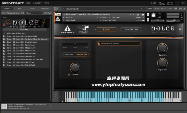The image size is (187, 113).
Task: Select Dolce - 07 Ensemble - Pizzicato.nki
Action: pos(26,54)
